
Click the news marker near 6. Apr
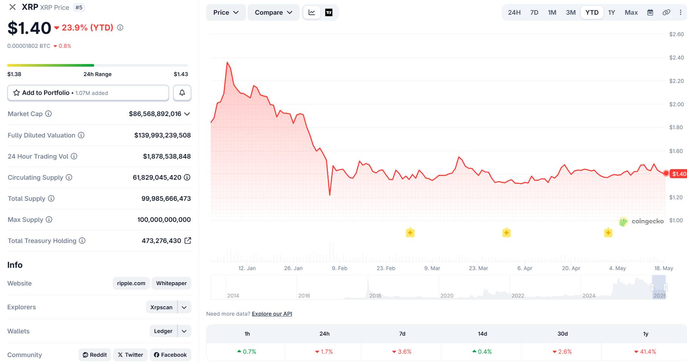[x=506, y=233]
